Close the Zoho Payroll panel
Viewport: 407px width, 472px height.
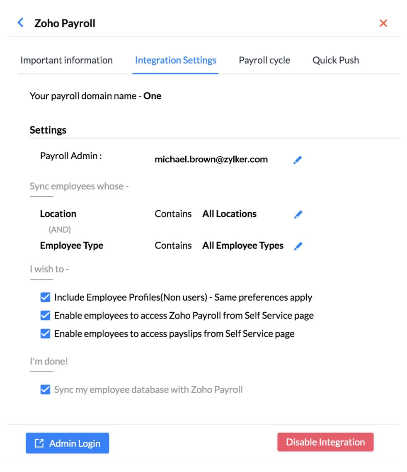click(x=383, y=23)
